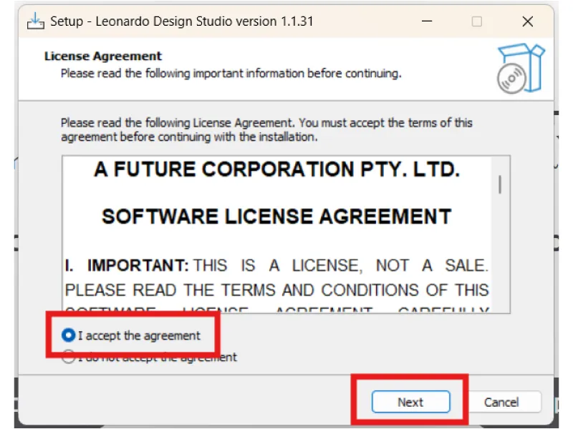Click the disabled maximize button
573x429 pixels.
coord(477,21)
